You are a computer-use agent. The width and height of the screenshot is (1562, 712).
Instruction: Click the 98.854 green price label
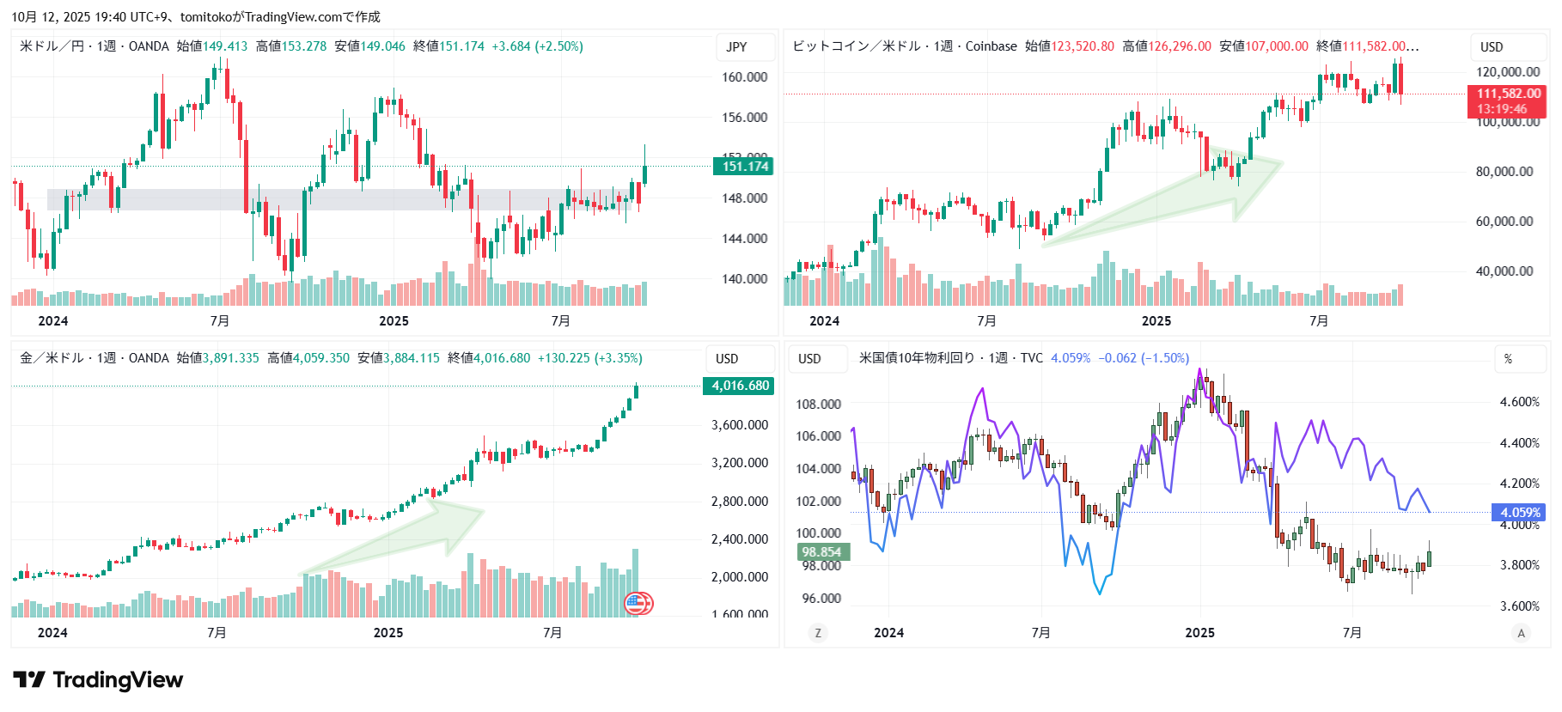822,552
